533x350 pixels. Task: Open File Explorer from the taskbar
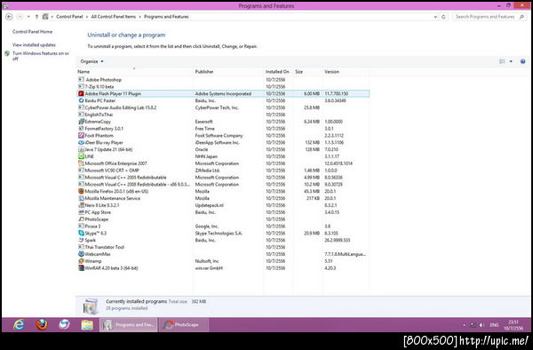87,325
